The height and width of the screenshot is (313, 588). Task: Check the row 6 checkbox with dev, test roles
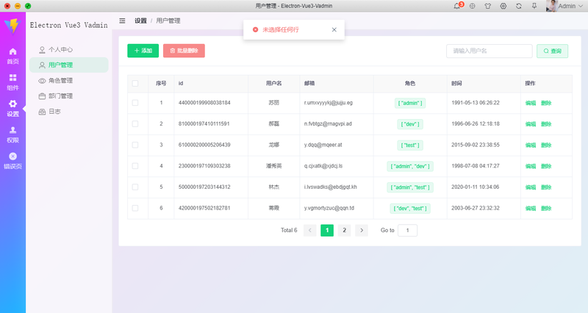[135, 208]
